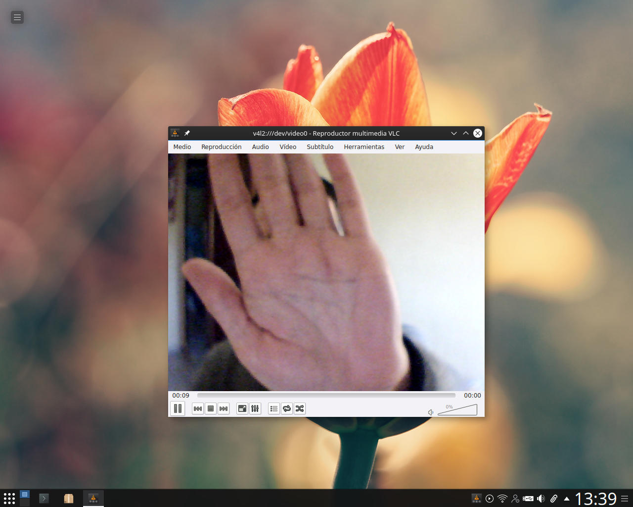Close the VLC window
The width and height of the screenshot is (633, 507).
(x=478, y=133)
